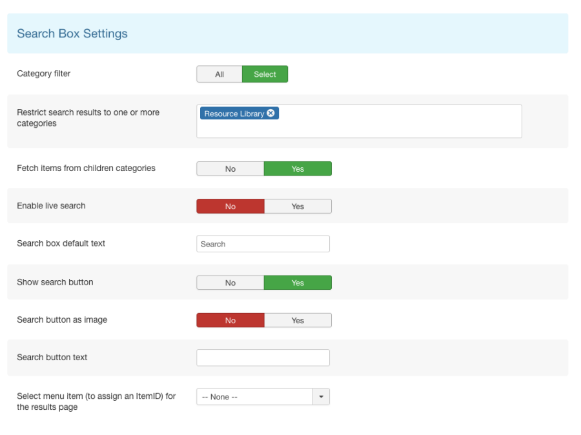Click the Category filter label

pyautogui.click(x=44, y=74)
